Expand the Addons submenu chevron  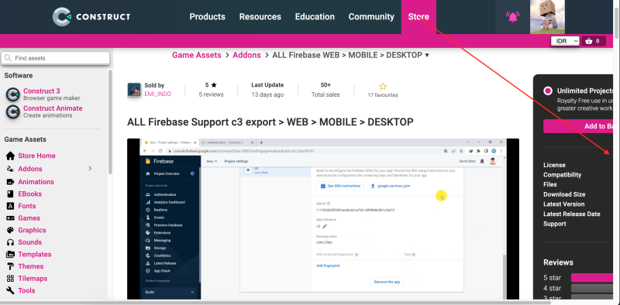click(90, 169)
